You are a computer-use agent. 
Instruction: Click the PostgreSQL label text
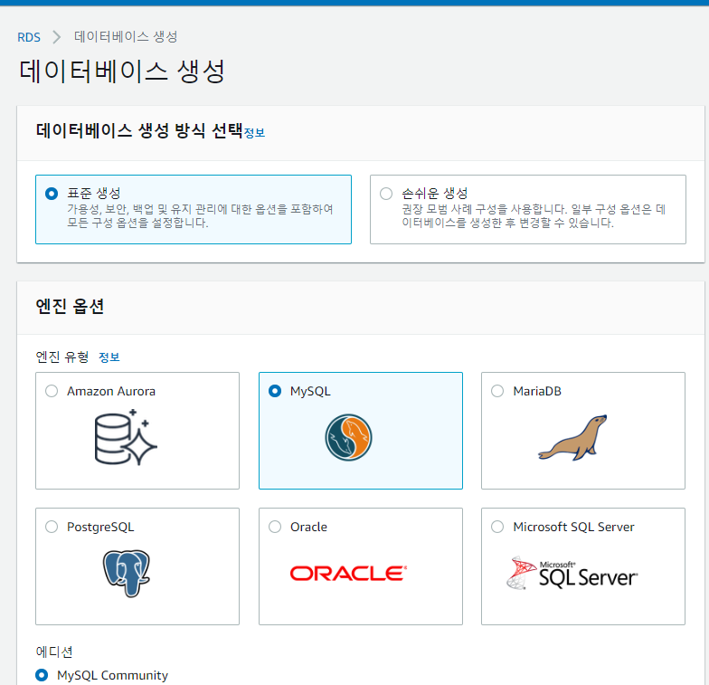coord(100,527)
